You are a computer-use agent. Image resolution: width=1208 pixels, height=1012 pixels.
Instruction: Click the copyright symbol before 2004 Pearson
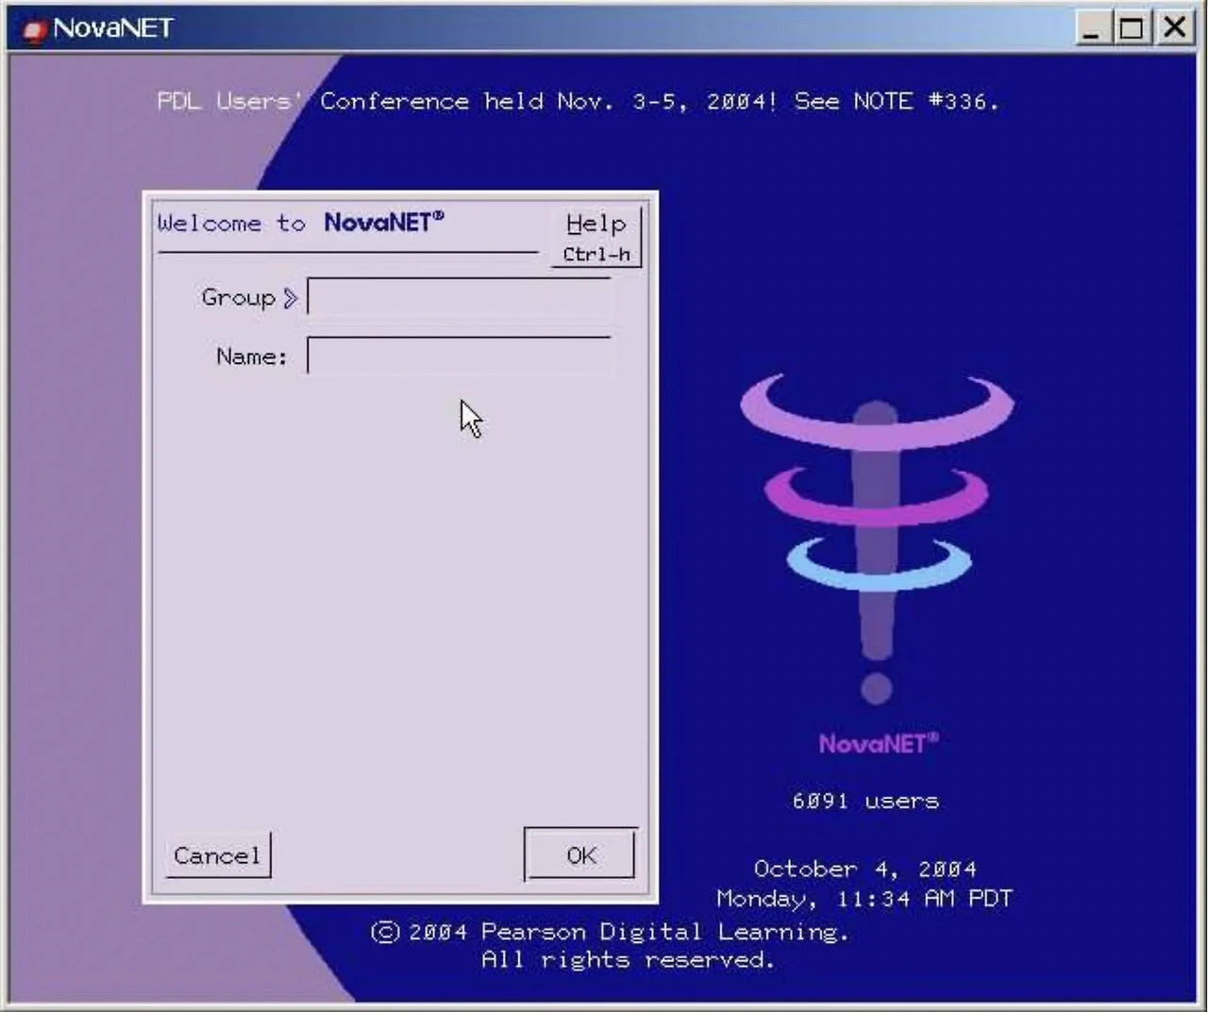point(385,932)
